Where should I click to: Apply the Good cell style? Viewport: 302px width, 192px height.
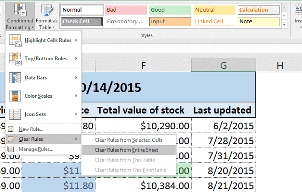pos(169,10)
